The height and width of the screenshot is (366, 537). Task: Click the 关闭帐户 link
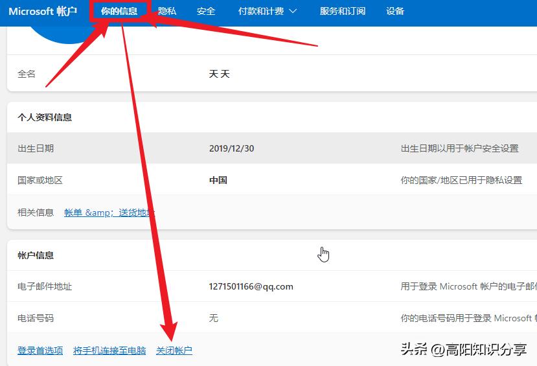[x=174, y=350]
